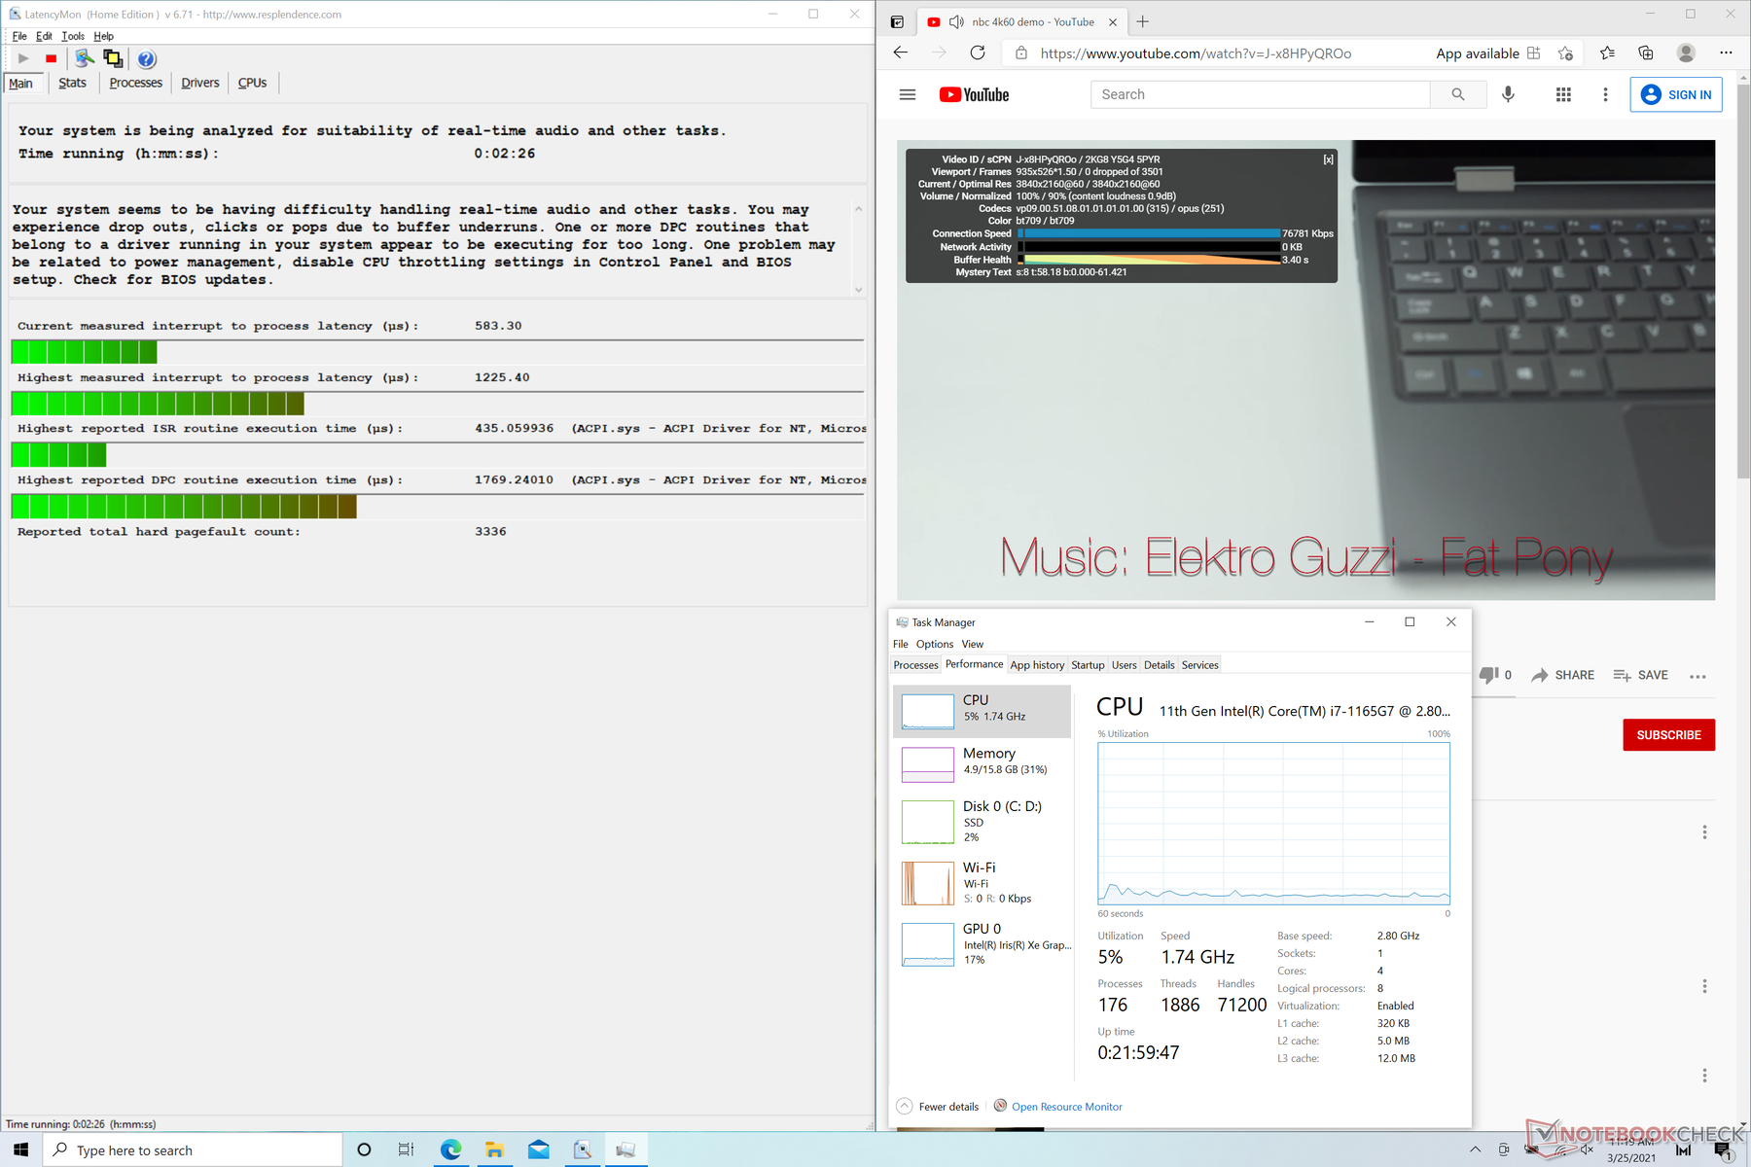Go to the YouTube home logo
Screen dimensions: 1751x1167
(x=974, y=94)
